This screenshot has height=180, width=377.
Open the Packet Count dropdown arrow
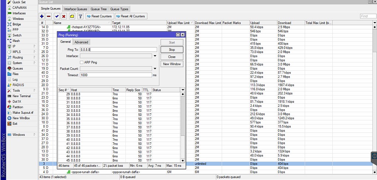[155, 68]
